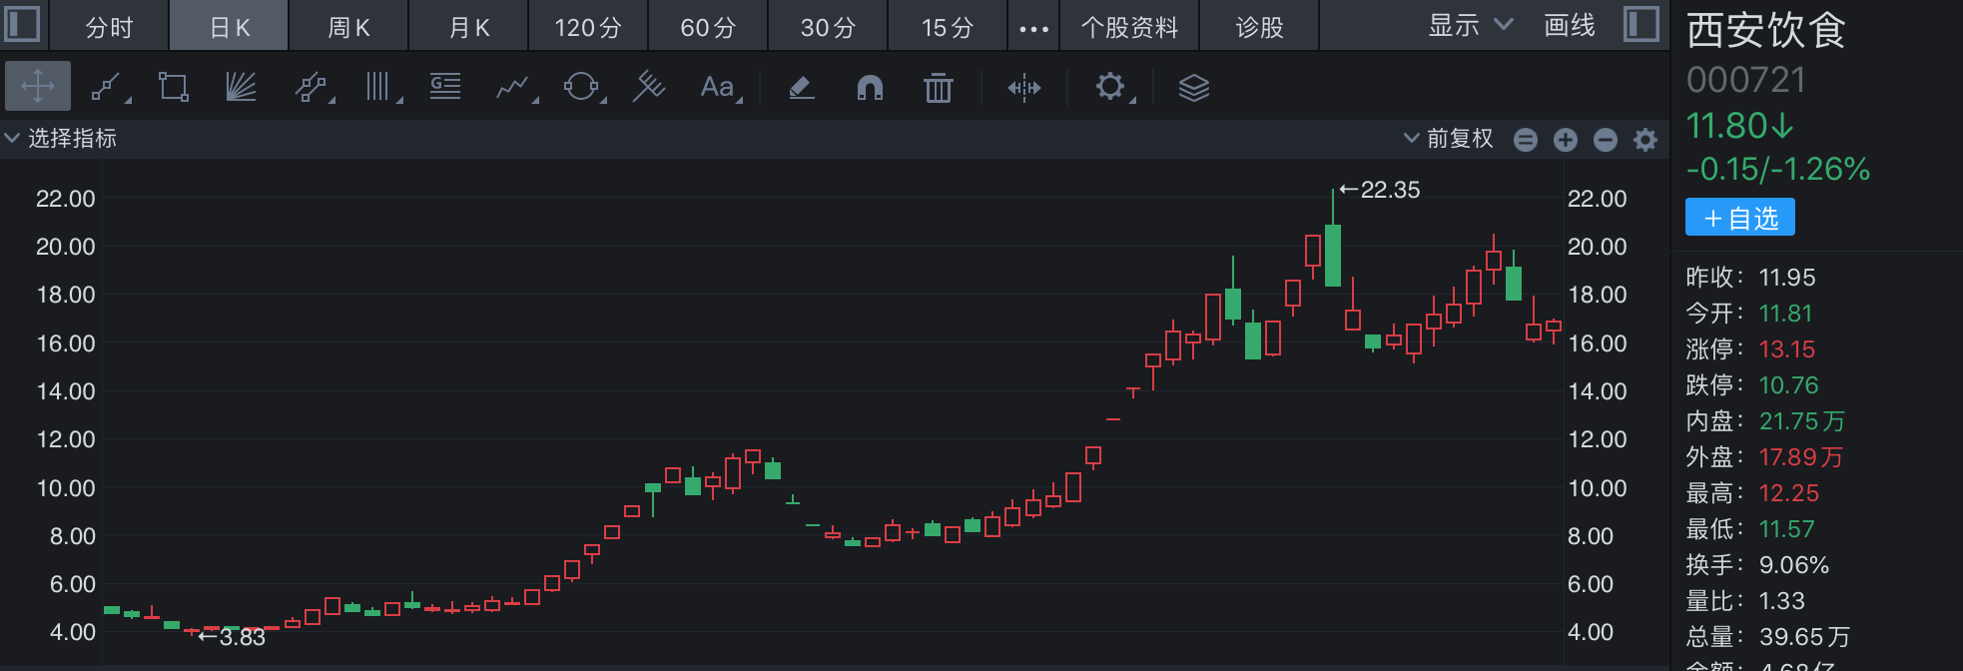Viewport: 1963px width, 671px height.
Task: Toggle the magnet snap mode
Action: (x=870, y=88)
